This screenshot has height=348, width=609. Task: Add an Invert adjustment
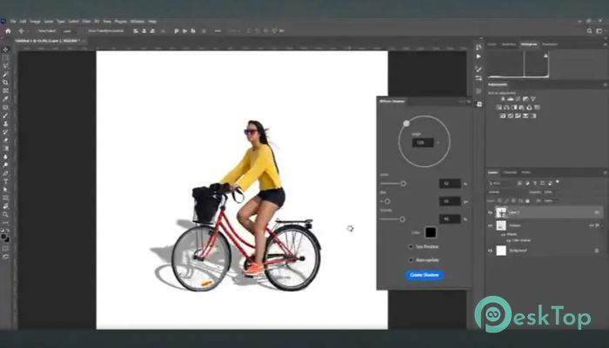(x=503, y=116)
